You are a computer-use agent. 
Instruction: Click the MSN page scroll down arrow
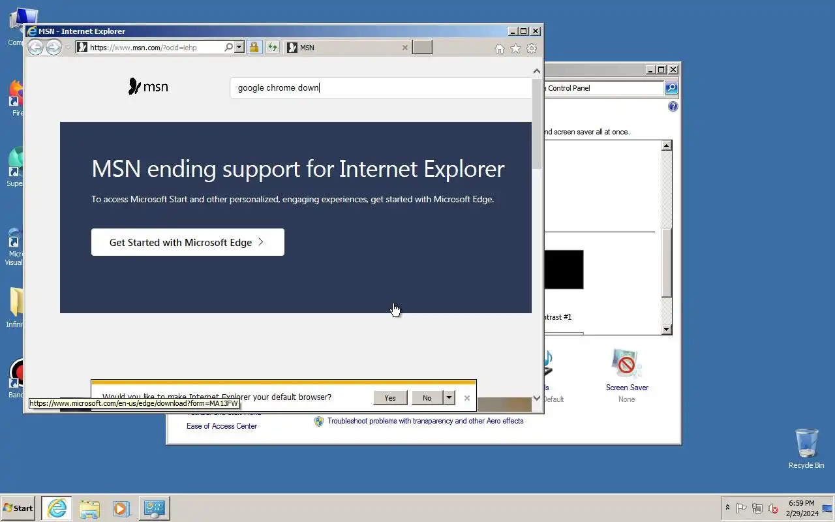coord(537,397)
